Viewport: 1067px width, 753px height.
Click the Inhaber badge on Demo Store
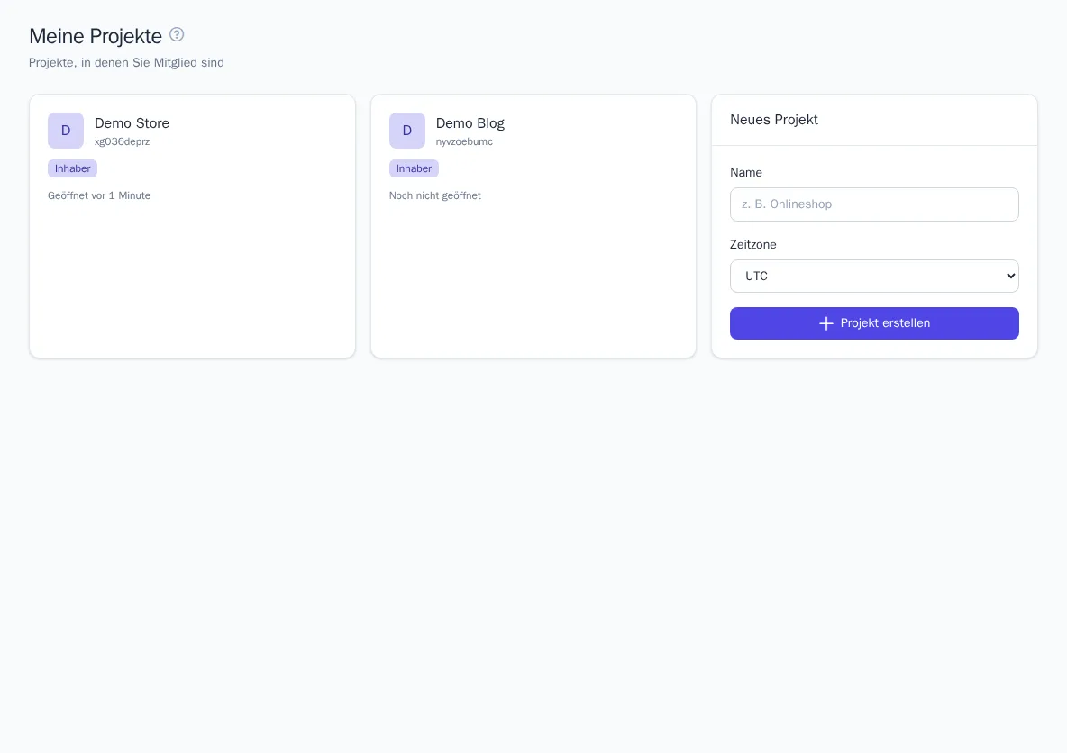pos(72,168)
